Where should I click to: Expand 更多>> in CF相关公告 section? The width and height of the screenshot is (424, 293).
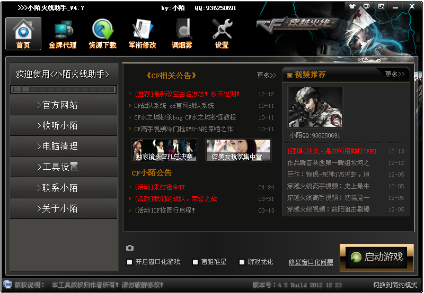click(x=266, y=76)
